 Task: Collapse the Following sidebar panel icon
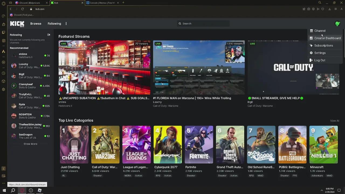coord(49,35)
